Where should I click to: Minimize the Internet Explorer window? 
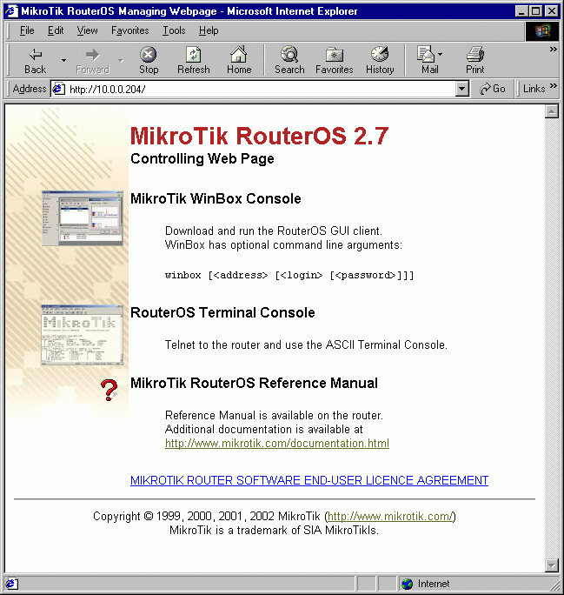point(522,11)
